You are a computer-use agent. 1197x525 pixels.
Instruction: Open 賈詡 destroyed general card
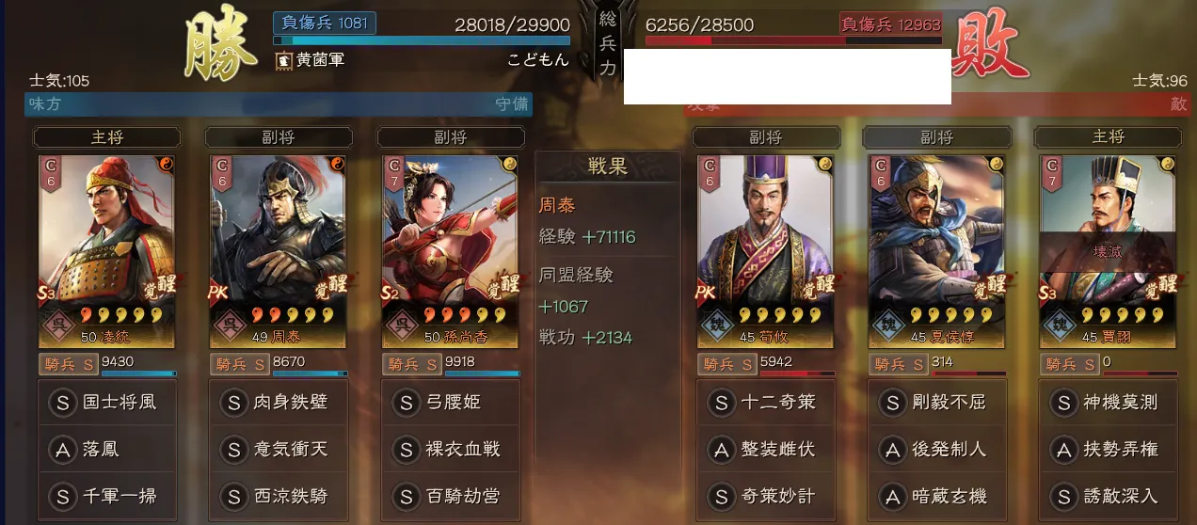[1109, 251]
